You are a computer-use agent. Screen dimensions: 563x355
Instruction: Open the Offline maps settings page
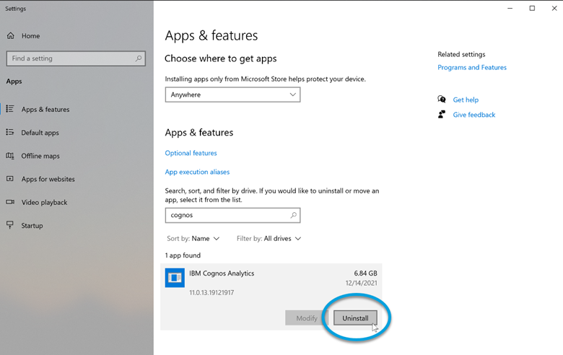(x=40, y=156)
